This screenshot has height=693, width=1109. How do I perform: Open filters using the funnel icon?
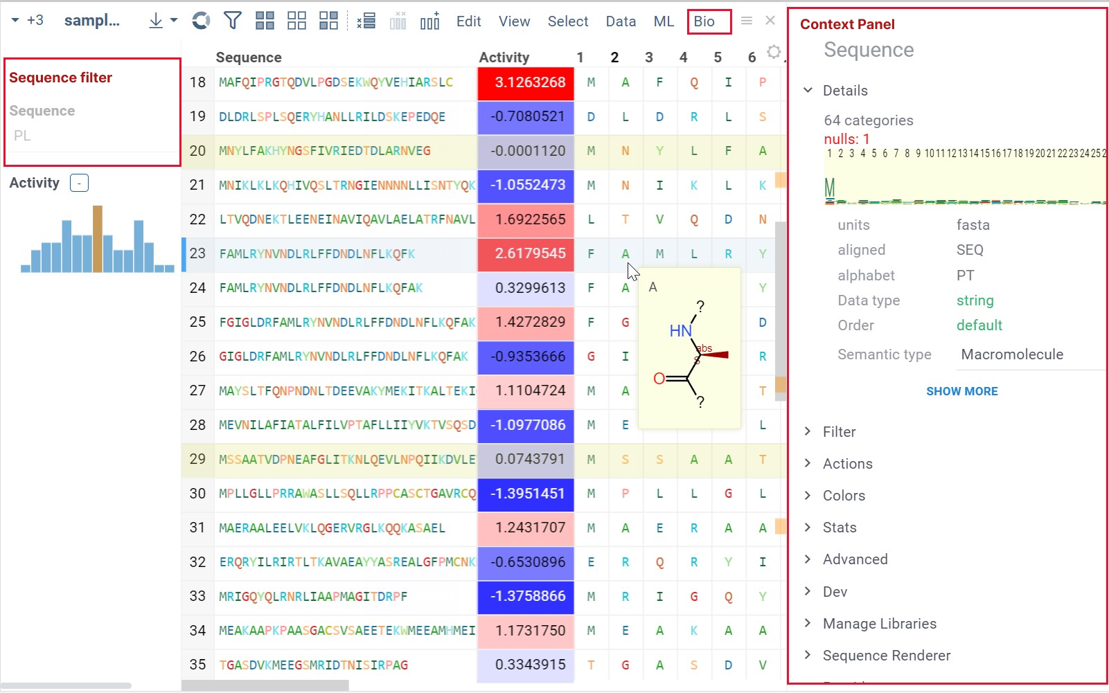point(233,21)
